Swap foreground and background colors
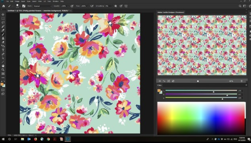Image resolution: width=251 pixels, height=143 pixels. 4,82
